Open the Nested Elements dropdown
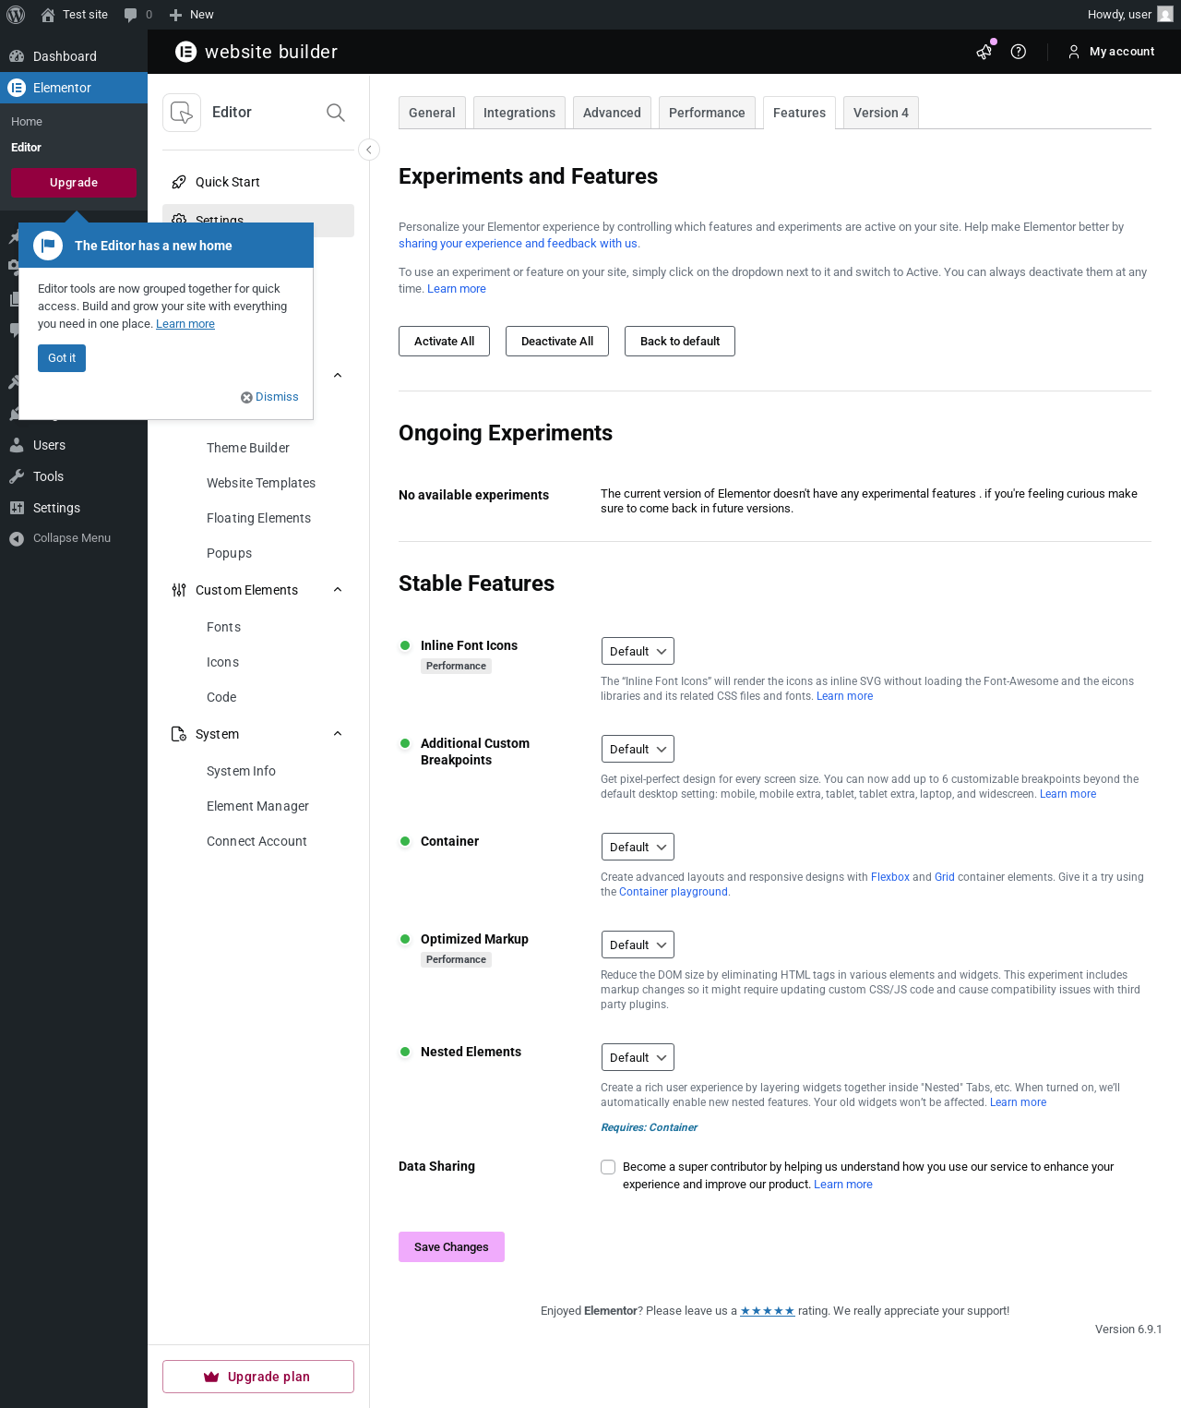 click(x=638, y=1057)
